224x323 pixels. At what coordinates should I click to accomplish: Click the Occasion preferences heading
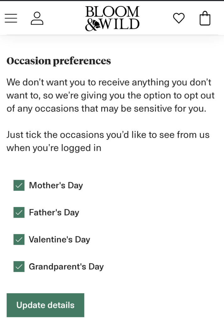tap(58, 61)
